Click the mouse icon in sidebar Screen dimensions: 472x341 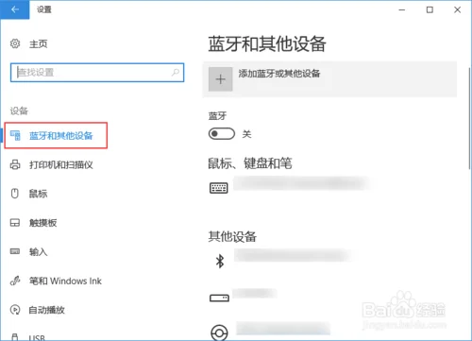tap(15, 194)
